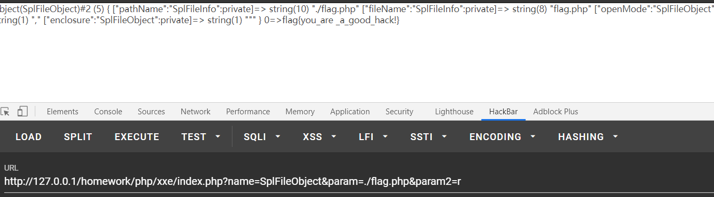This screenshot has height=197, width=714.
Task: Open the Adblock Plus tab
Action: [556, 112]
